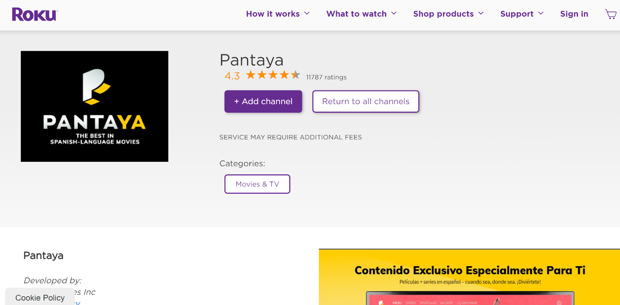Screen dimensions: 620x305
Task: Select the Movies & TV category
Action: pos(257,184)
